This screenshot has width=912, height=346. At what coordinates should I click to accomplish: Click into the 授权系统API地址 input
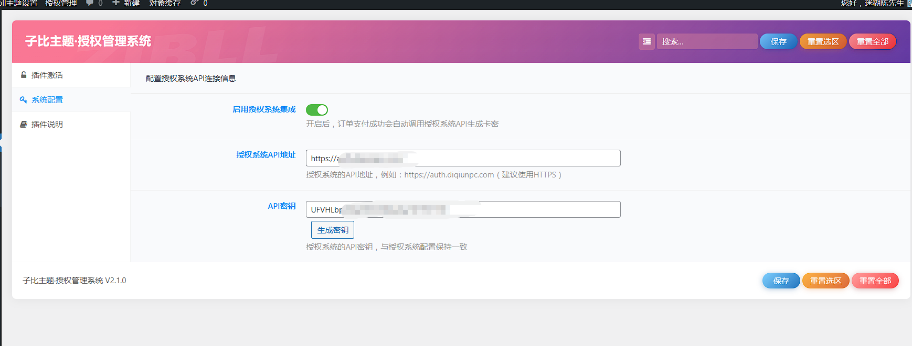pyautogui.click(x=463, y=158)
